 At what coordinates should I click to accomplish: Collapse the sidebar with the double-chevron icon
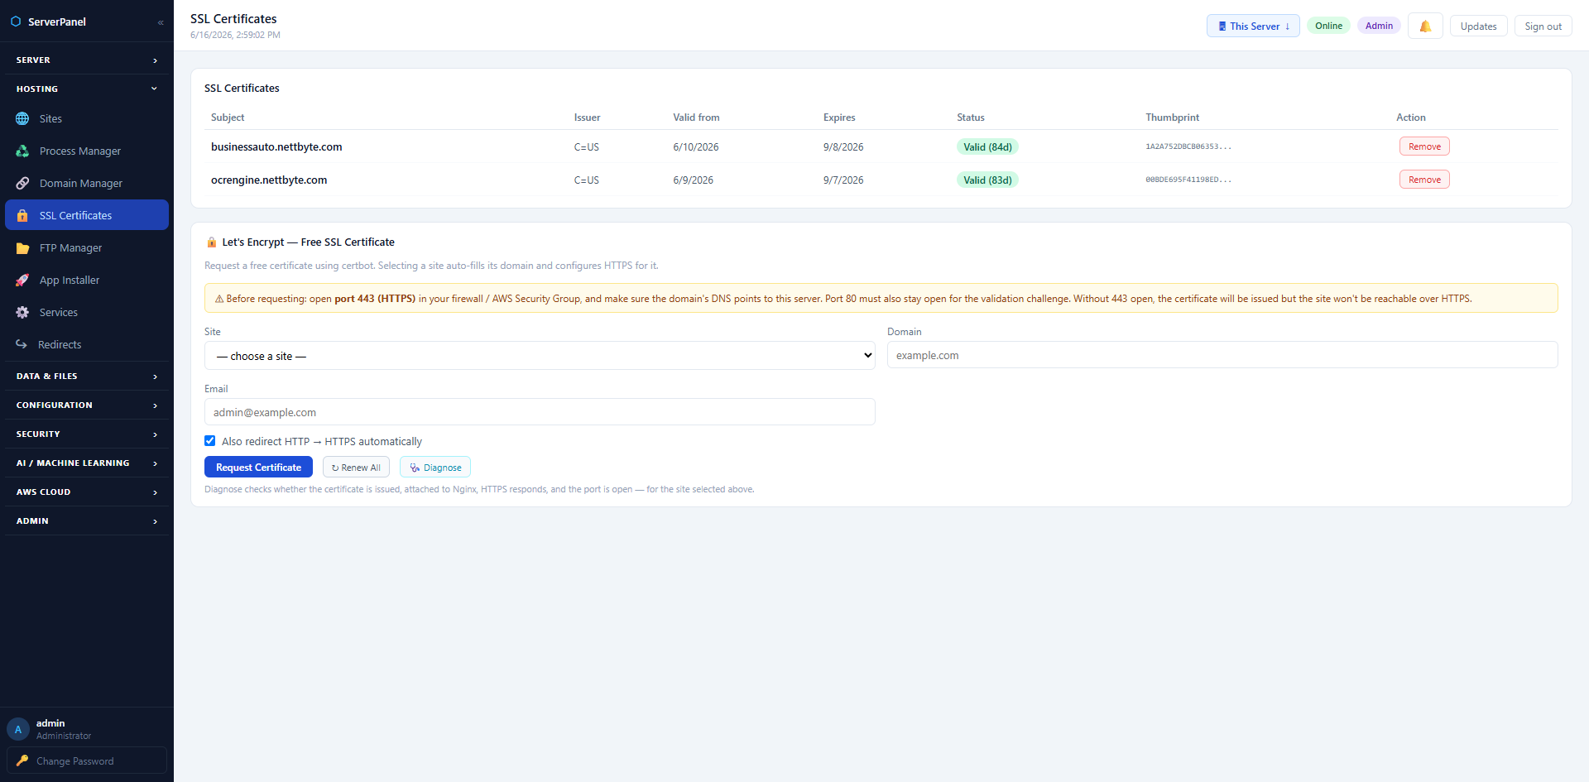tap(161, 22)
